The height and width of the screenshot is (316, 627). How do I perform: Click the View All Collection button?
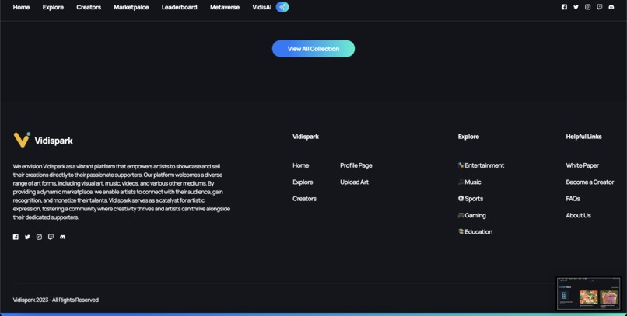point(313,49)
